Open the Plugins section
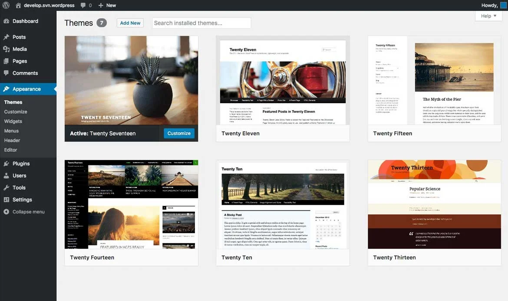This screenshot has height=301, width=508. 21,164
